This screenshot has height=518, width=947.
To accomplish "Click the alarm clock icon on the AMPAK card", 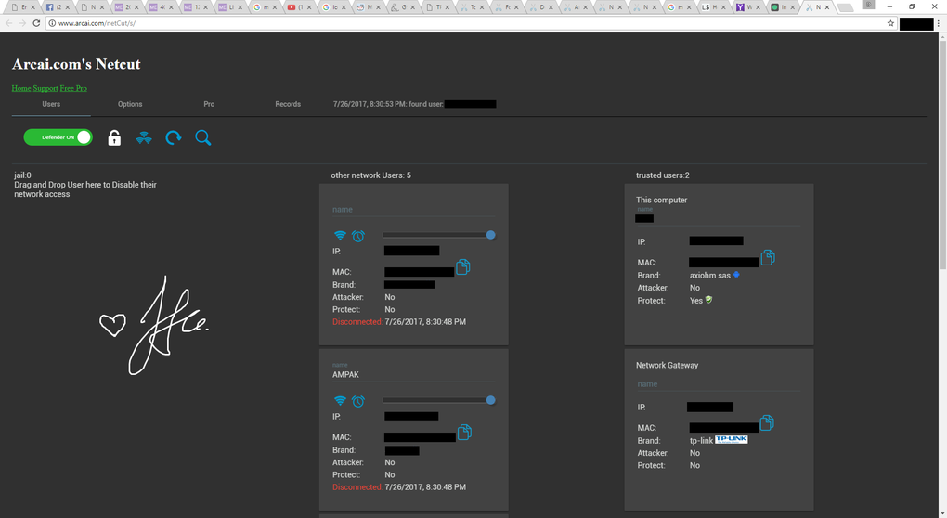I will [358, 401].
